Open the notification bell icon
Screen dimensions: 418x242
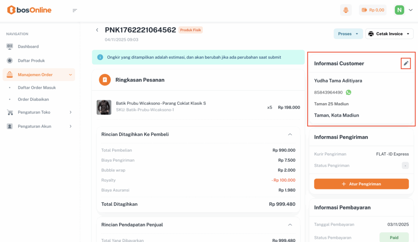tap(346, 10)
